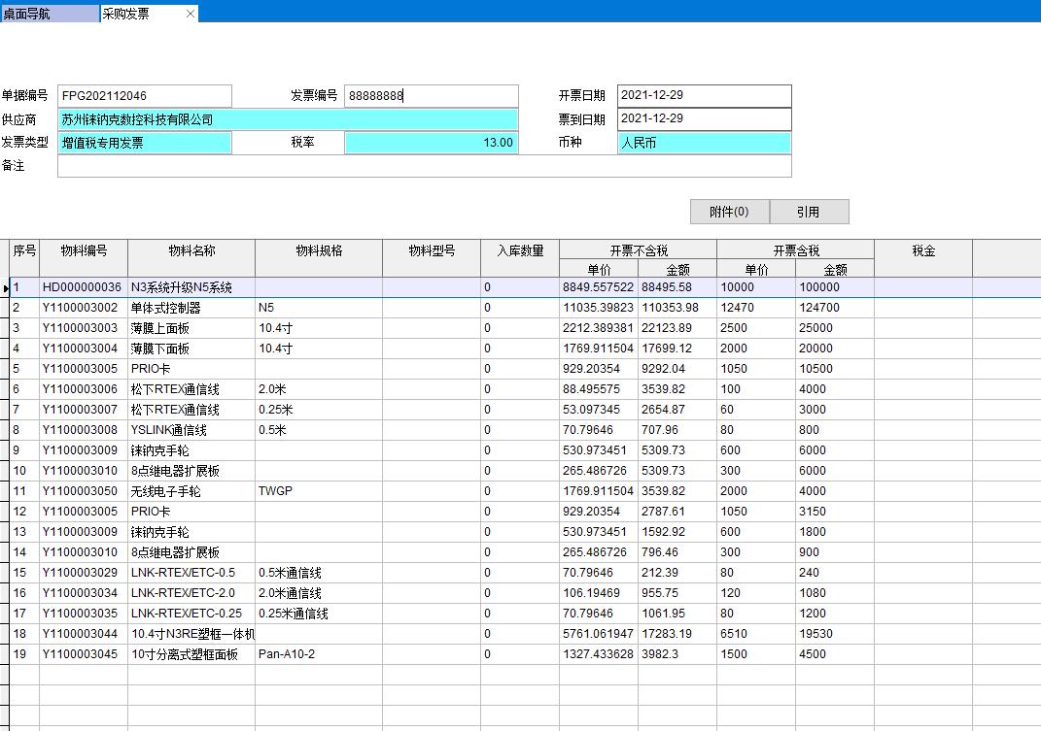
Task: Open the 开票日期 date field
Action: coord(704,96)
